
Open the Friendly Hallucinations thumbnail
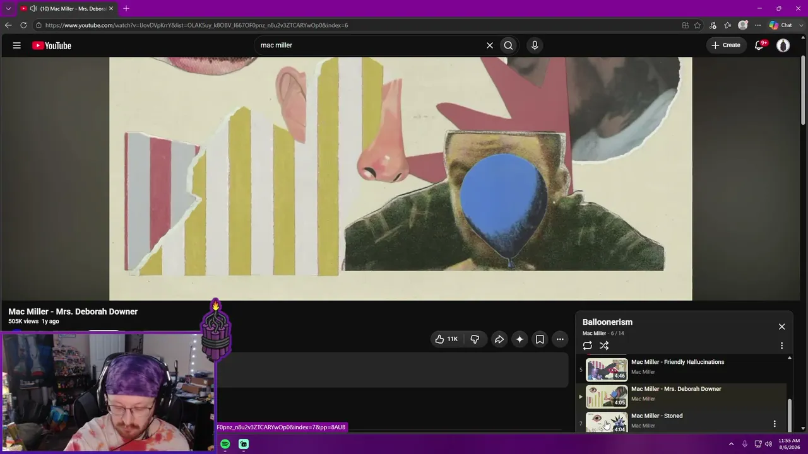tap(607, 370)
